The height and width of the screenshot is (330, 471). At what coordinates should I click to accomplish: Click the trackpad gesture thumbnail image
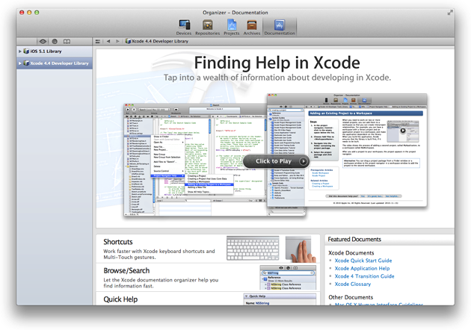tap(301, 249)
